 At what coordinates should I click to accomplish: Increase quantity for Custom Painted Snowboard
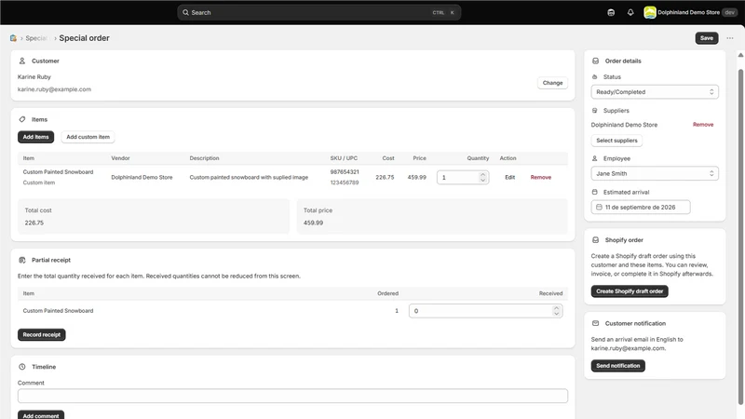point(482,174)
